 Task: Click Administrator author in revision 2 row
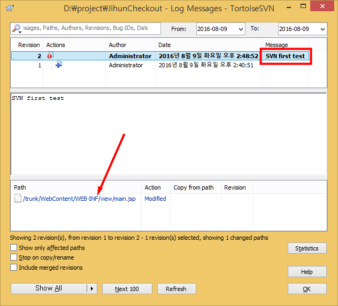click(x=130, y=56)
